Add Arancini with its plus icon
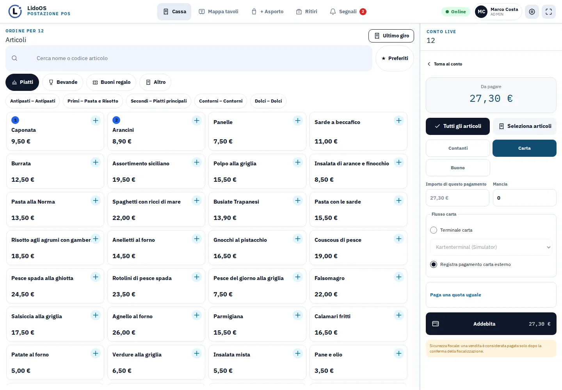Viewport: 562px width, 390px height. [197, 121]
